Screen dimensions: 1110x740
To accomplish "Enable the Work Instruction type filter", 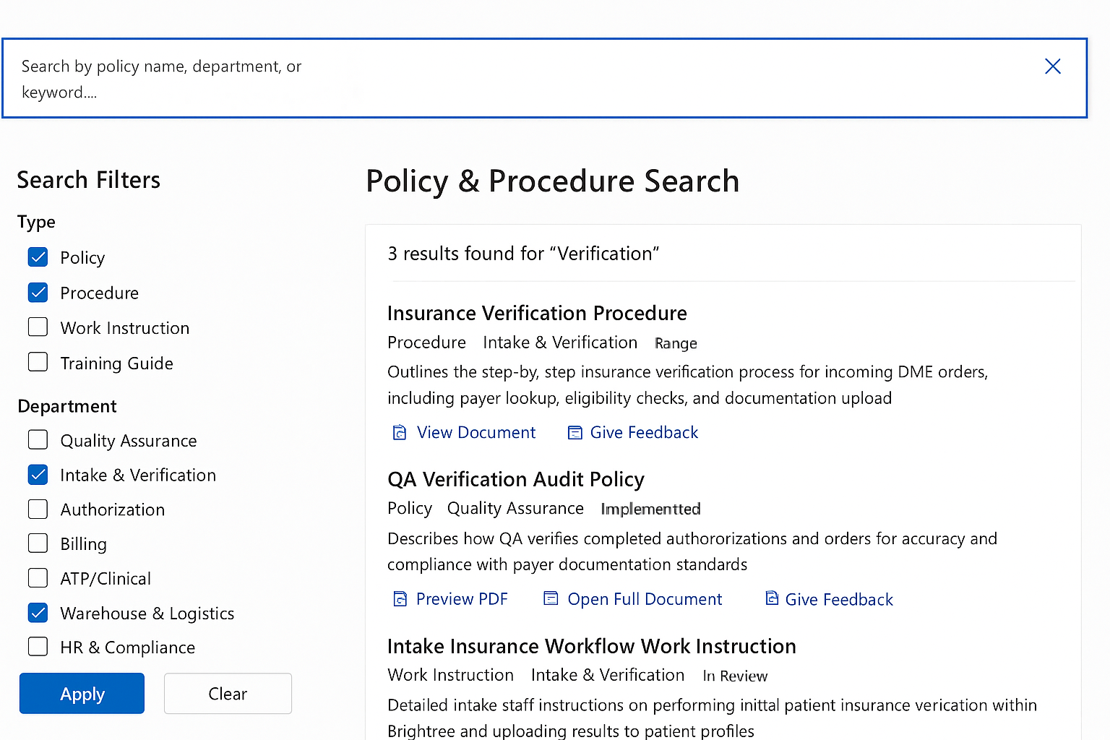I will tap(38, 327).
